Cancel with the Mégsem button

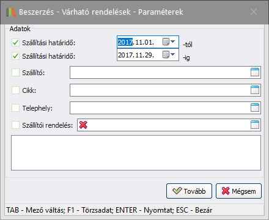coord(238,191)
